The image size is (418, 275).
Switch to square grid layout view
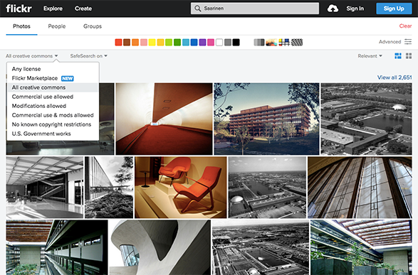pos(409,56)
